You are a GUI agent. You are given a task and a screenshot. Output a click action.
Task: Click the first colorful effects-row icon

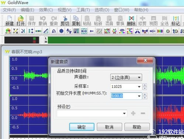coord(8,31)
